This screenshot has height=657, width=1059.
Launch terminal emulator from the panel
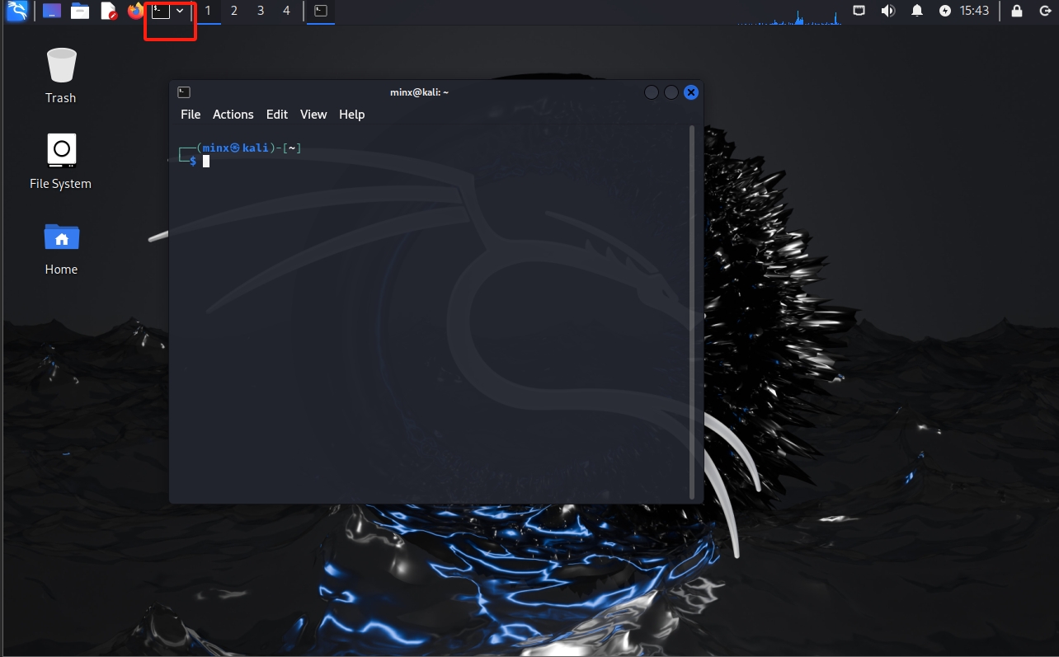pos(161,11)
